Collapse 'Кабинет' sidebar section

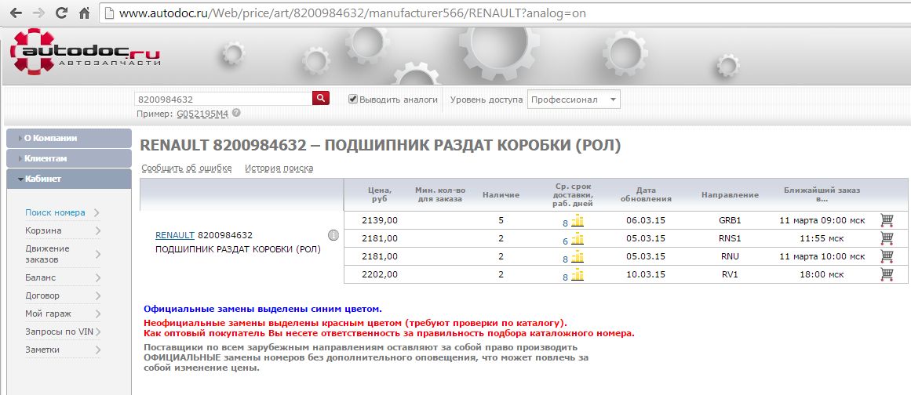[x=68, y=179]
